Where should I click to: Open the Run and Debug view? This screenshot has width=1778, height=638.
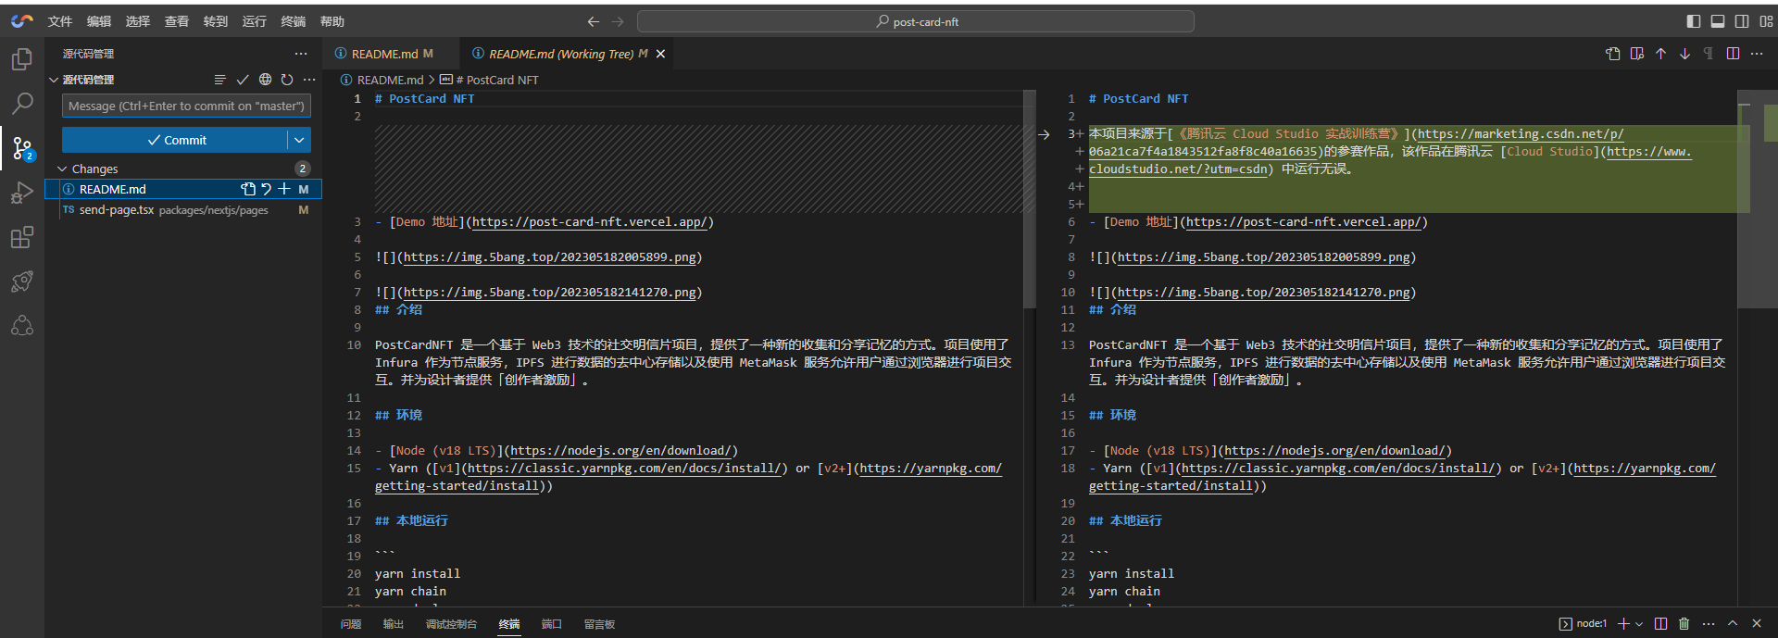click(x=22, y=193)
